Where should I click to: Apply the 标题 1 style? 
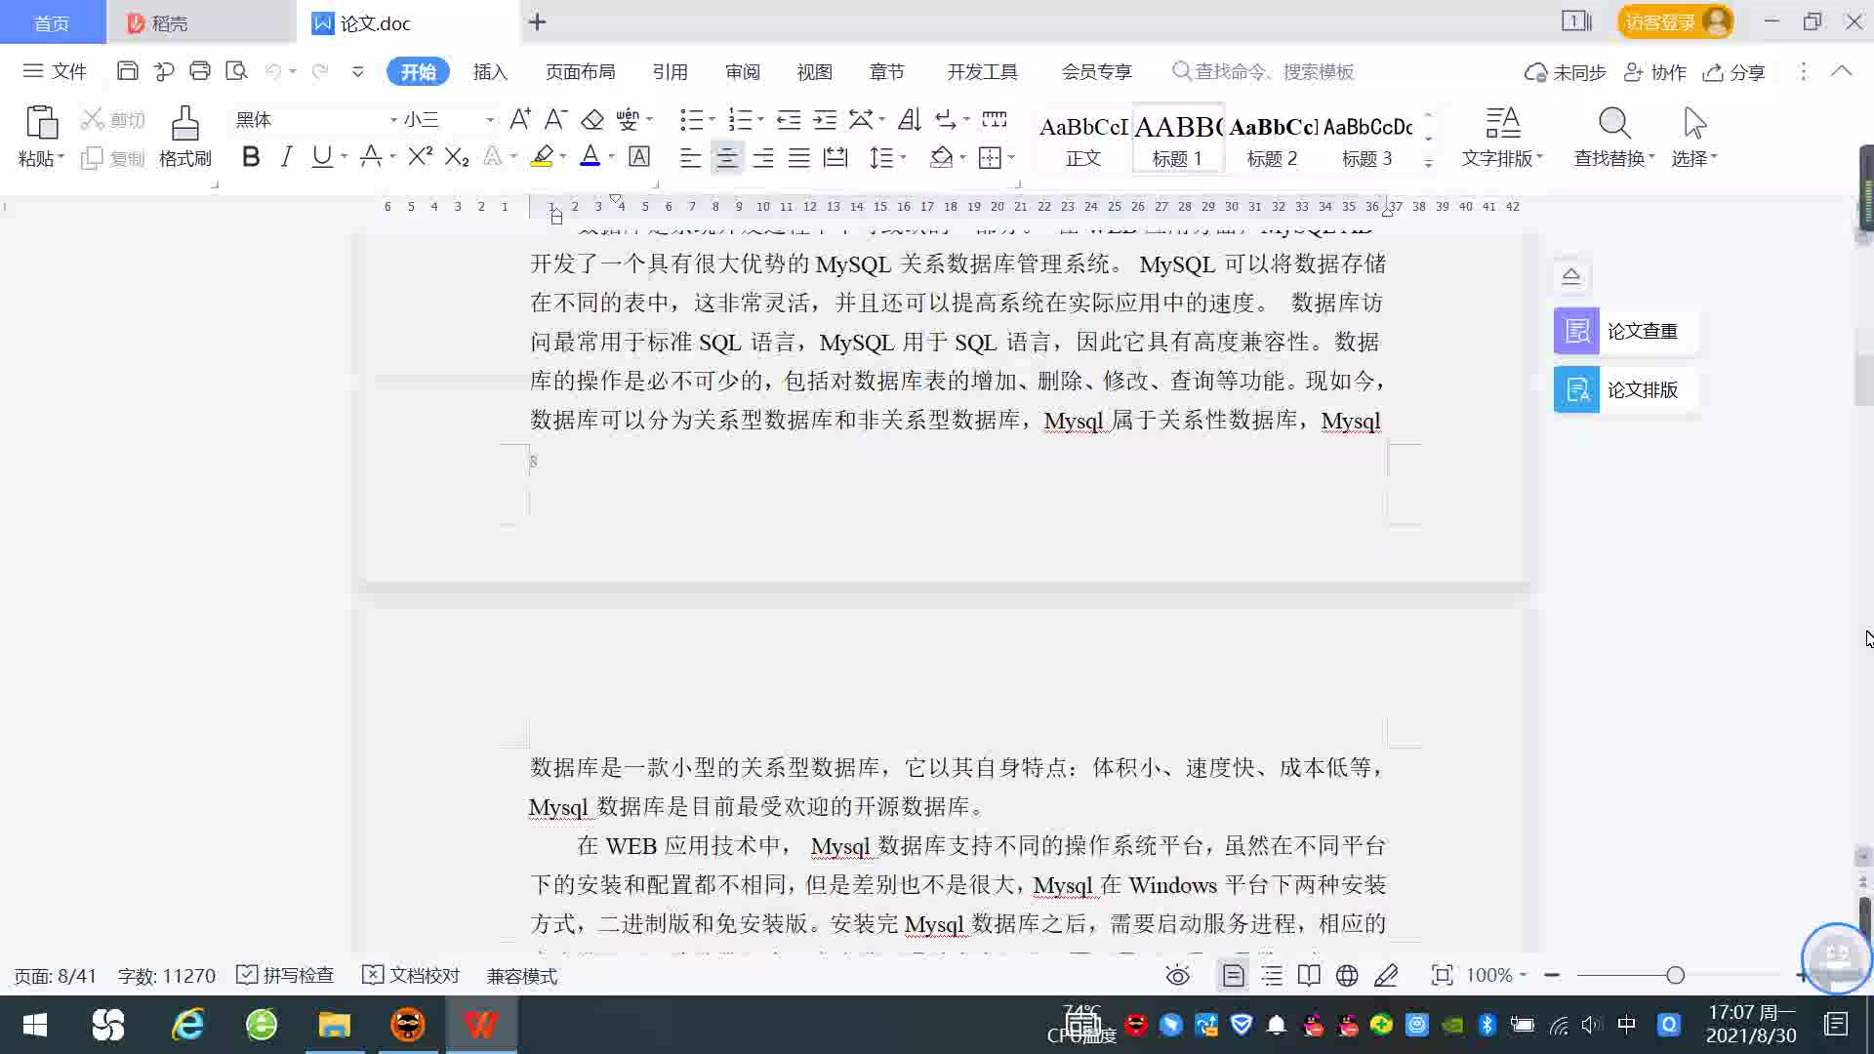click(x=1178, y=139)
